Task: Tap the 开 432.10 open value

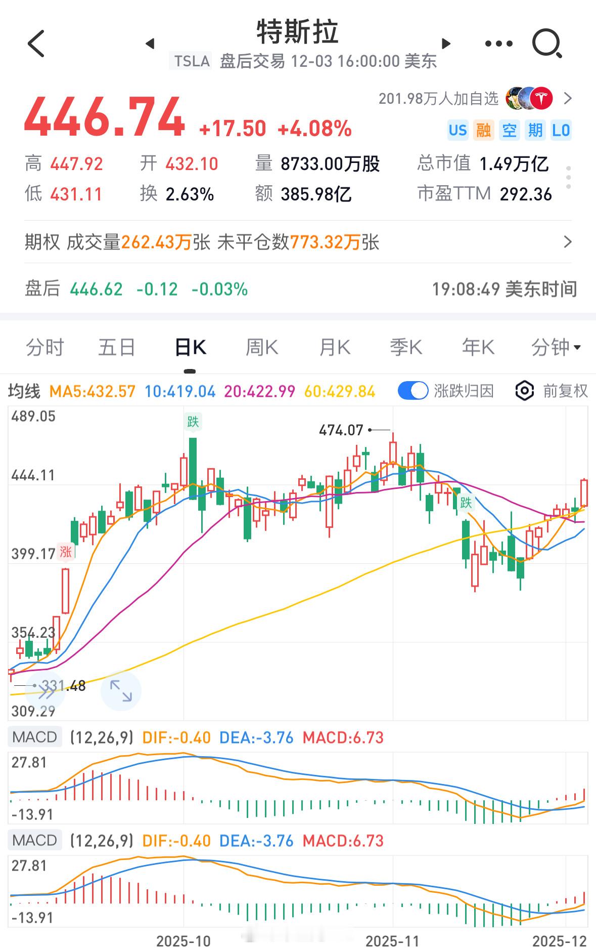Action: [x=179, y=163]
